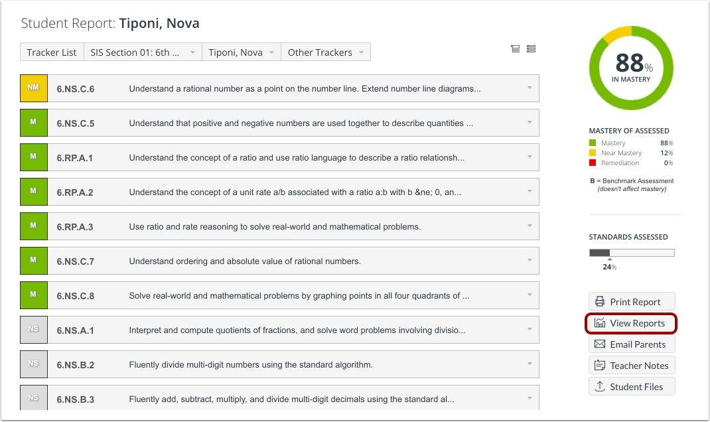
Task: Click the Print Report button
Action: click(x=631, y=301)
